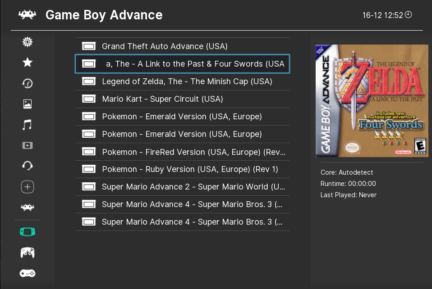432x289 pixels.
Task: Open the Favorites star tab
Action: (x=28, y=63)
